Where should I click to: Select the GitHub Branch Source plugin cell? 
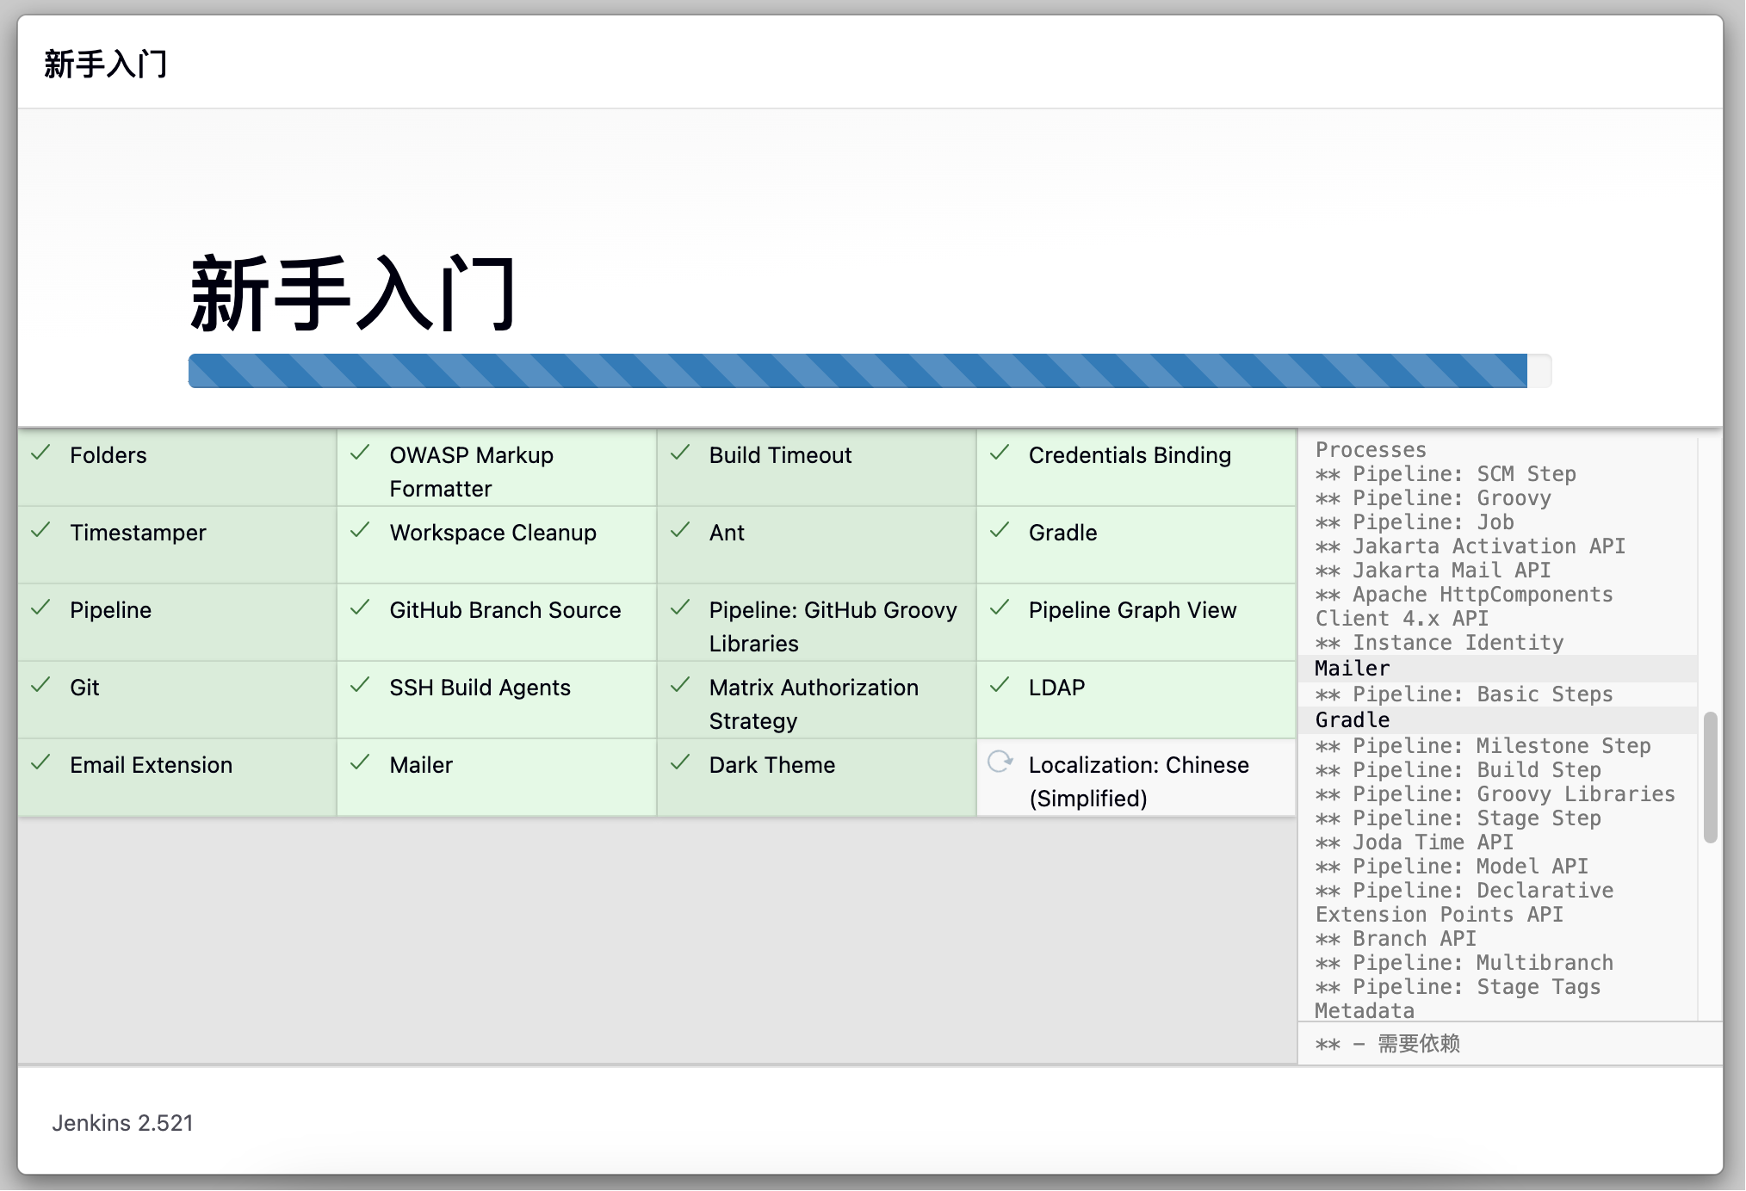pyautogui.click(x=505, y=610)
